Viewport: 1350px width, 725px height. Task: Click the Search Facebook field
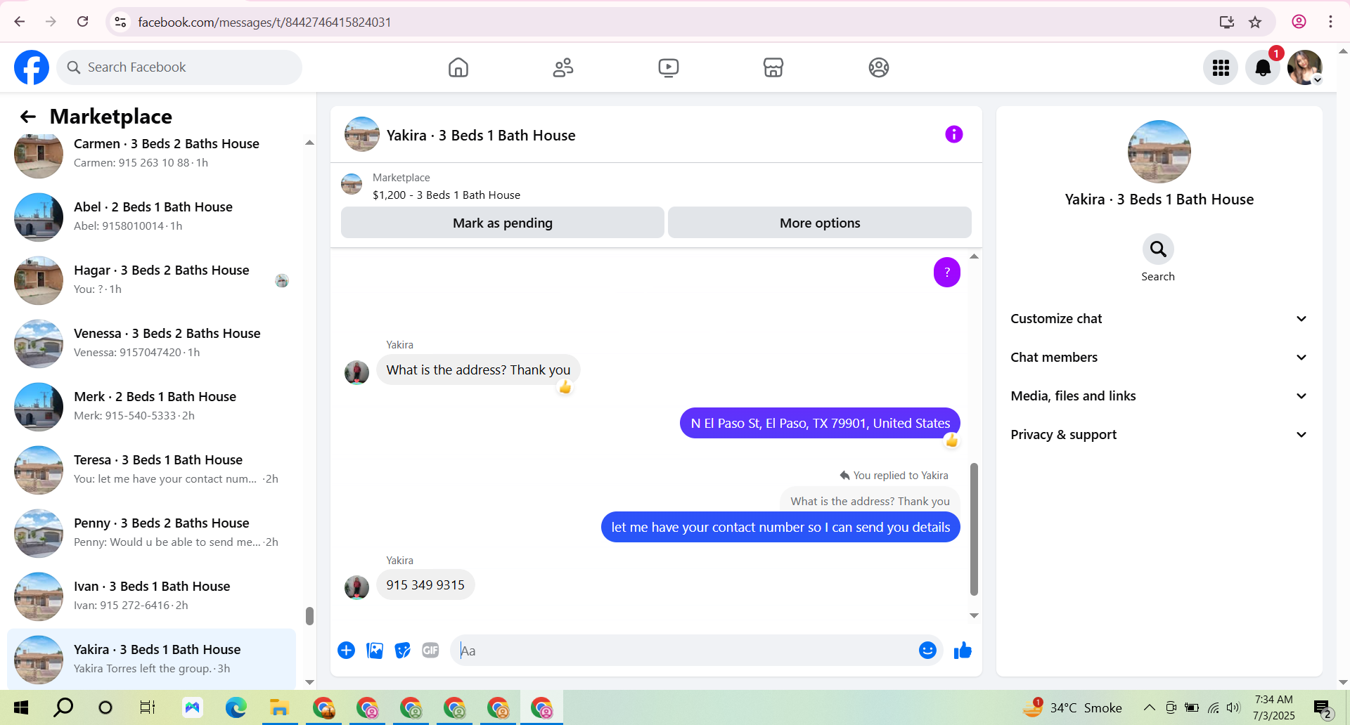pos(179,67)
